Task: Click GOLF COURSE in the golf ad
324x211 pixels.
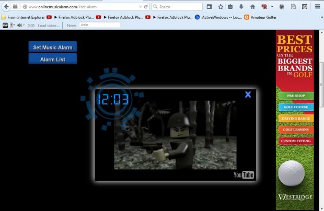Action: (296, 107)
